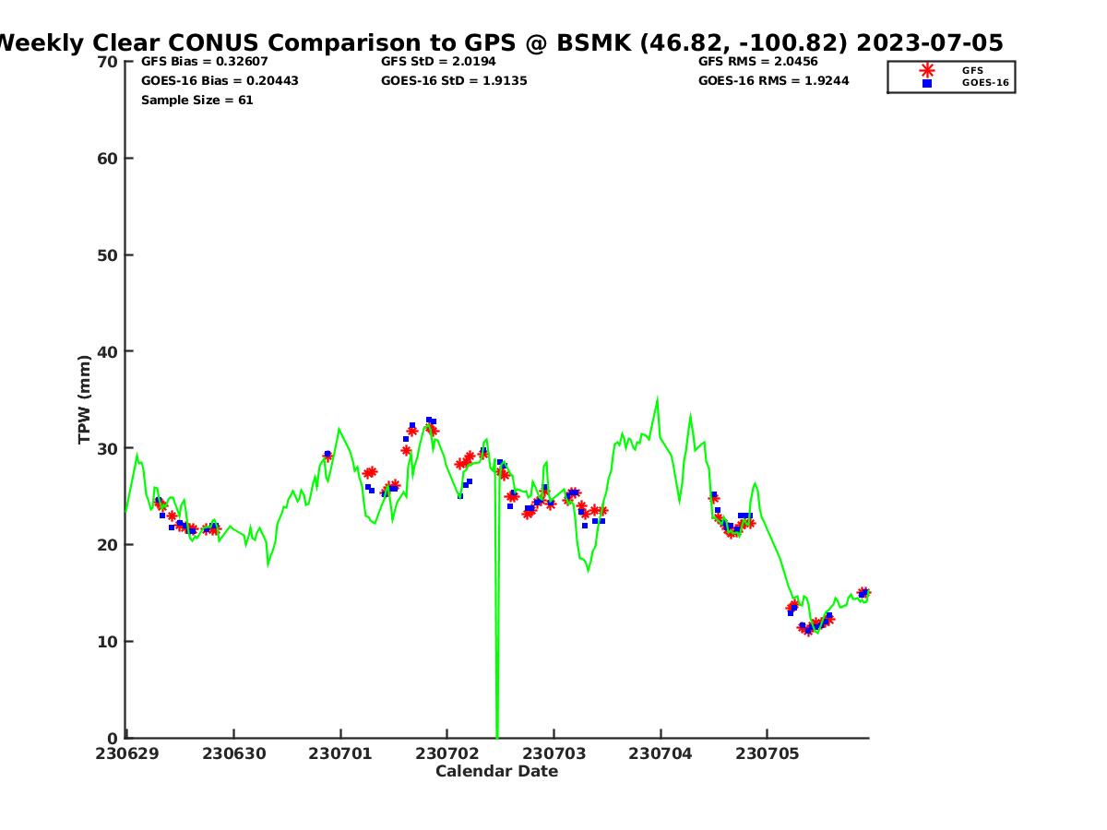Click the GOES-16 StD value text
Viewport: 1107px width, 830px height.
click(x=454, y=81)
